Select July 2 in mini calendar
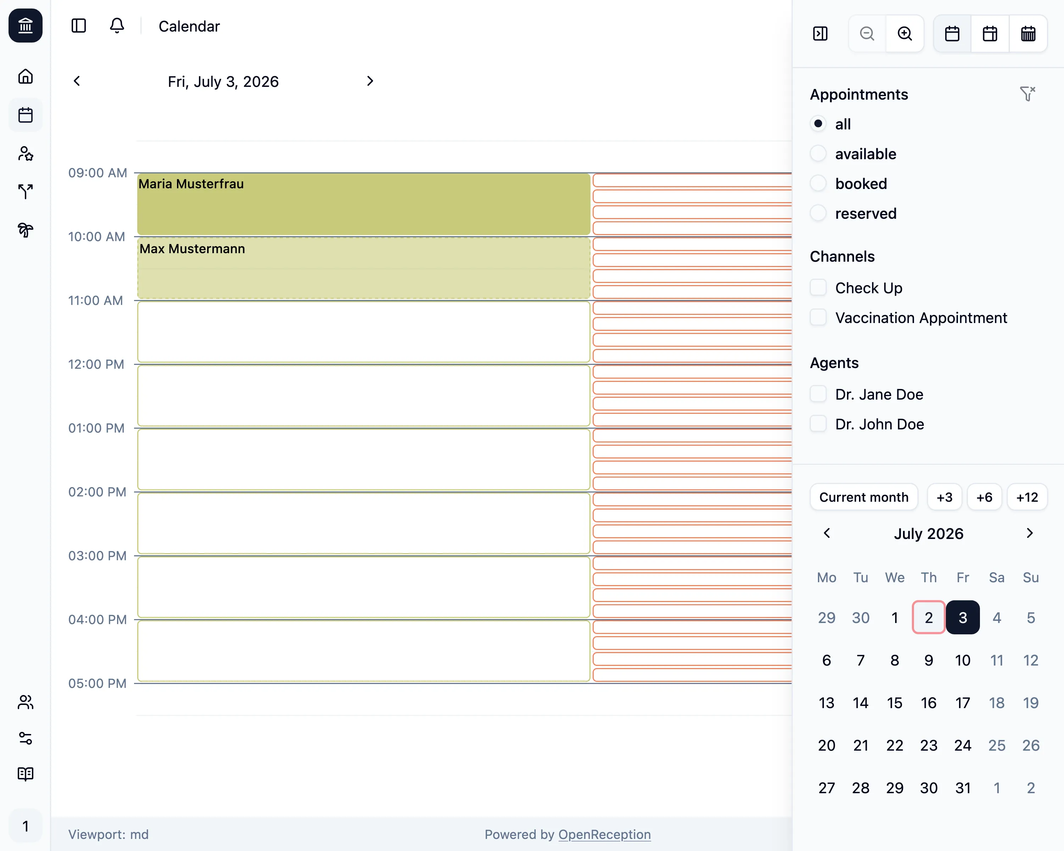This screenshot has width=1064, height=851. click(928, 617)
